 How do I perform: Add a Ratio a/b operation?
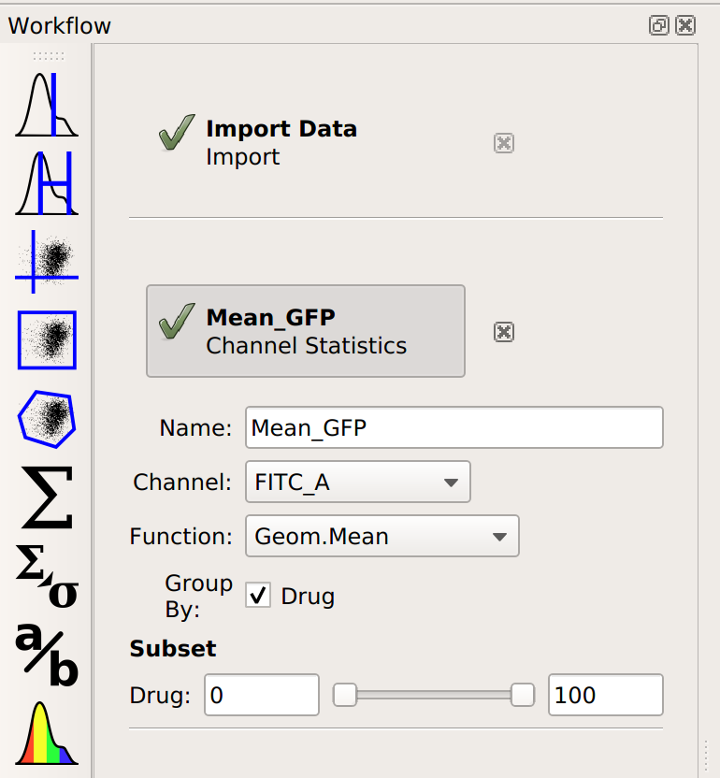pyautogui.click(x=47, y=654)
